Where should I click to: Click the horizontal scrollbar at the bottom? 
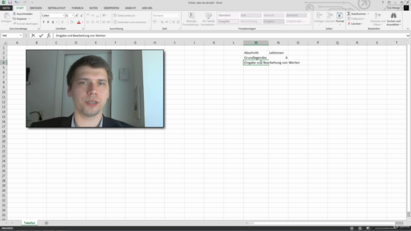pos(328,223)
